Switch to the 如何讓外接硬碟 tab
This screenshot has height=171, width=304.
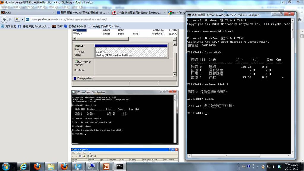pos(139,12)
